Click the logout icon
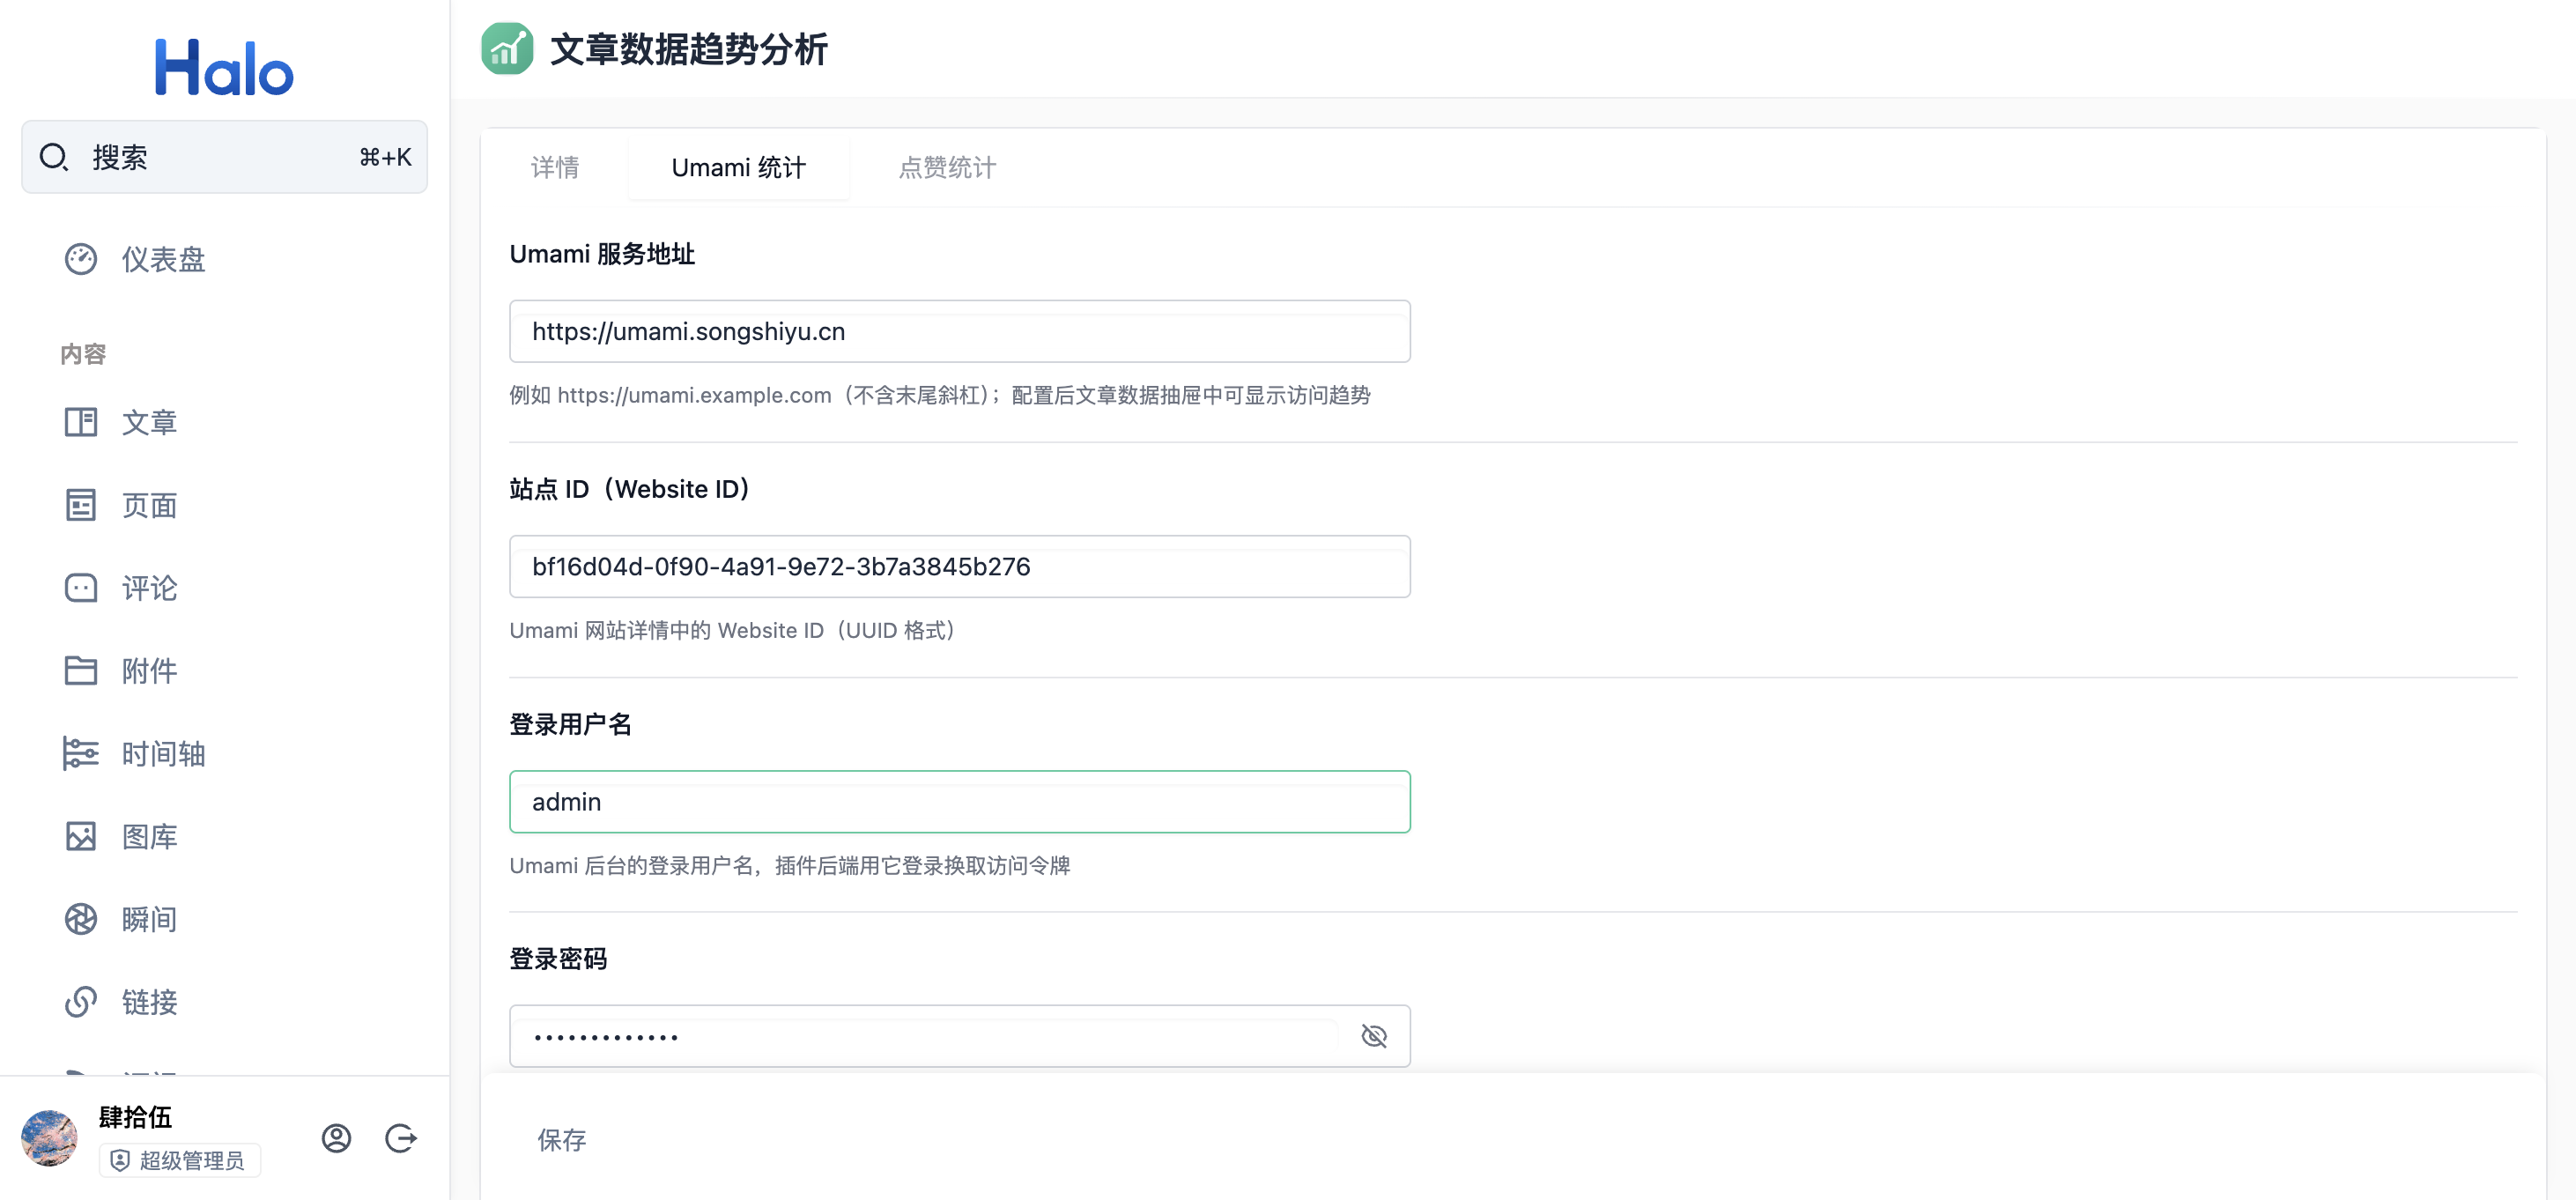The height and width of the screenshot is (1200, 2576). pyautogui.click(x=401, y=1138)
